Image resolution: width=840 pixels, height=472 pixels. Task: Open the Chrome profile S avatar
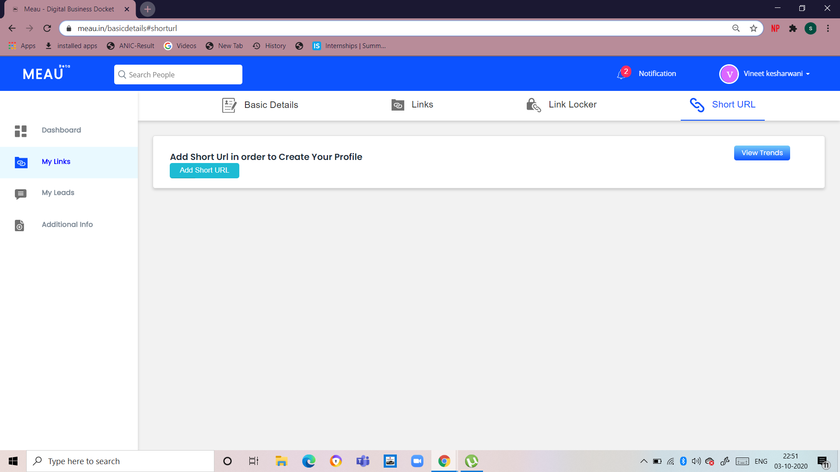[x=811, y=28]
